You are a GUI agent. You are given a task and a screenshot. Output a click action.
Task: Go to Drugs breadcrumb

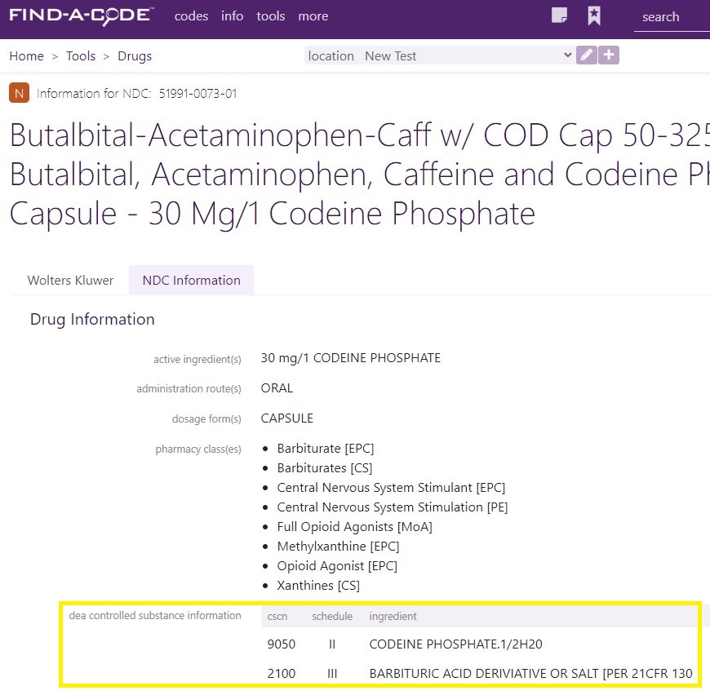135,56
